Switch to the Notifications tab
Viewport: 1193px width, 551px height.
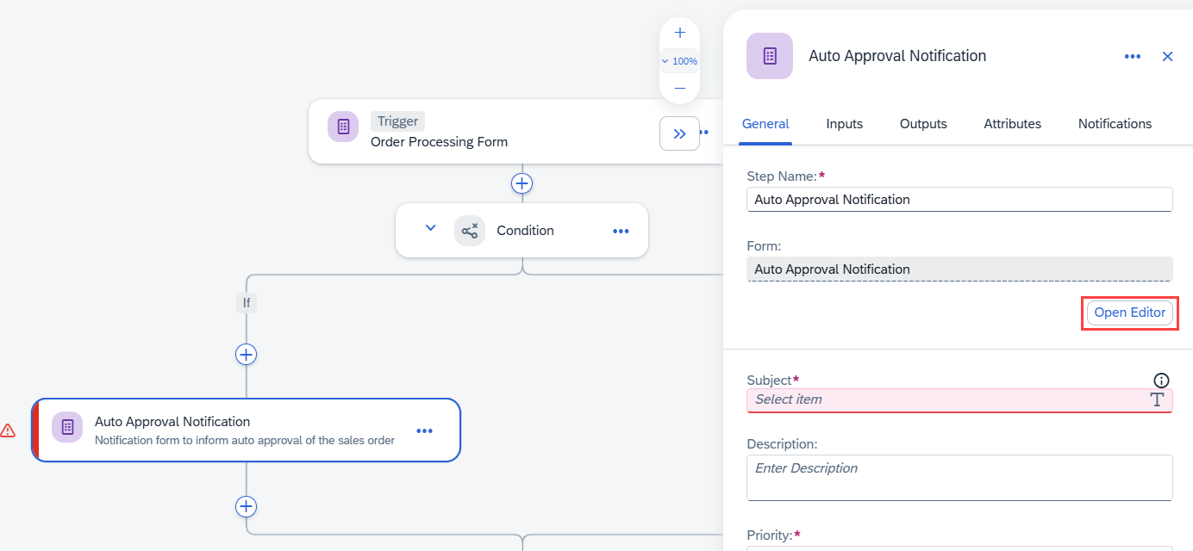click(x=1115, y=124)
